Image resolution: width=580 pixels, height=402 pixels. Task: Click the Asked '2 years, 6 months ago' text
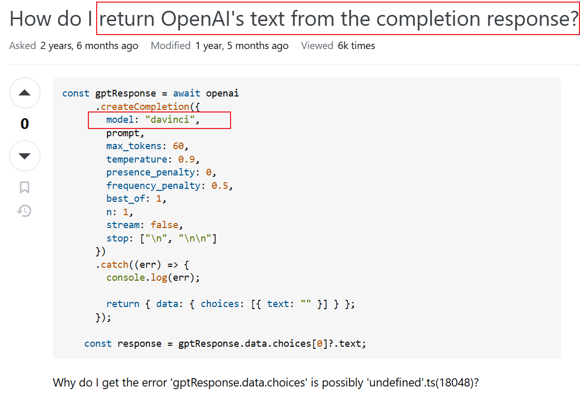pyautogui.click(x=89, y=46)
